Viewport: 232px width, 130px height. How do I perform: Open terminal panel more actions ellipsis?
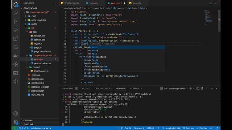(207, 88)
